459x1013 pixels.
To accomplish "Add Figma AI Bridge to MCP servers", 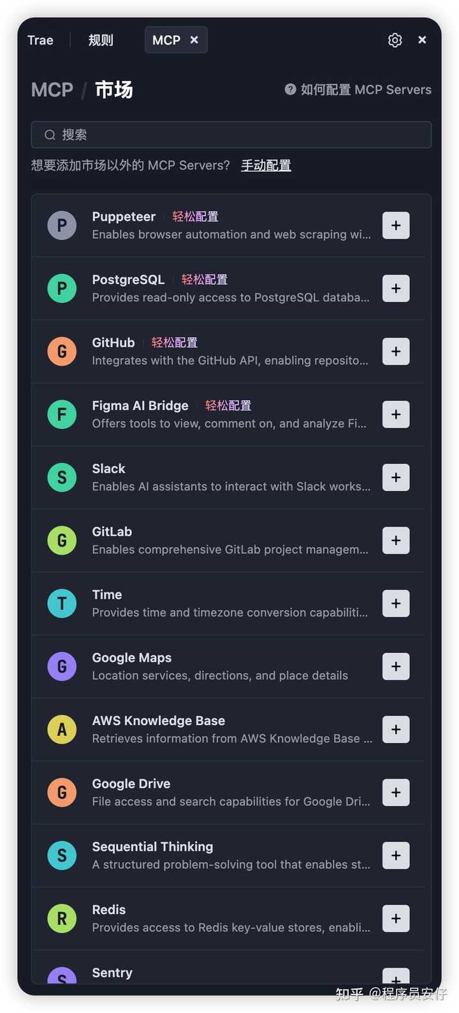I will click(x=396, y=415).
